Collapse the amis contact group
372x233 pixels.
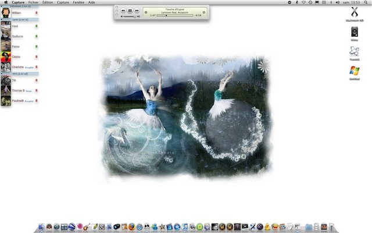19,74
